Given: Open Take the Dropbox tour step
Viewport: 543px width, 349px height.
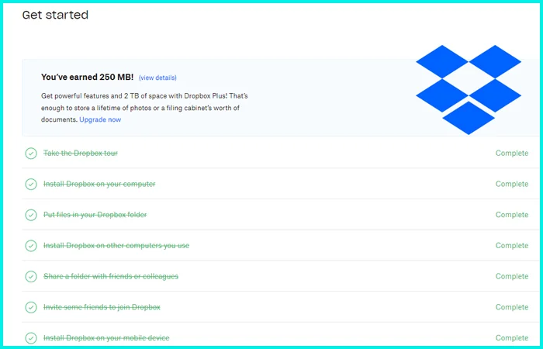Looking at the screenshot, I should click(81, 153).
